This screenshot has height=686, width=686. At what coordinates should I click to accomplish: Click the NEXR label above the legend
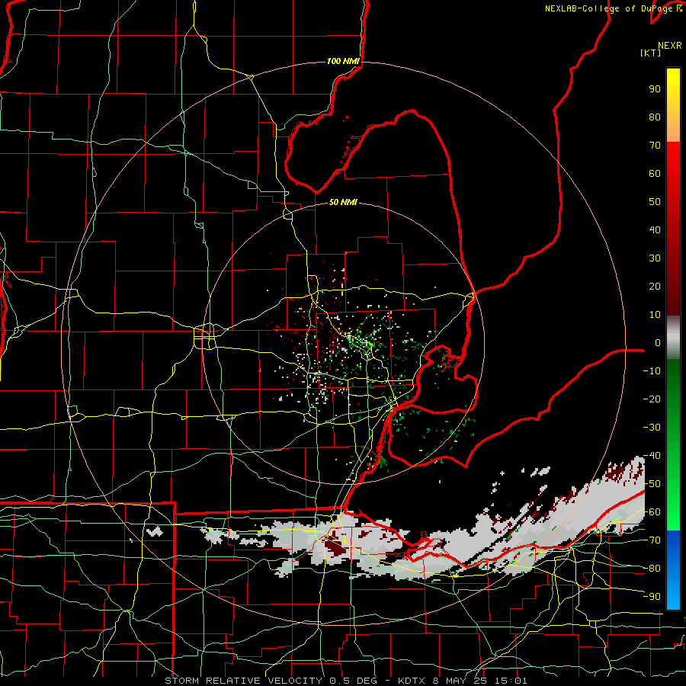pos(670,46)
